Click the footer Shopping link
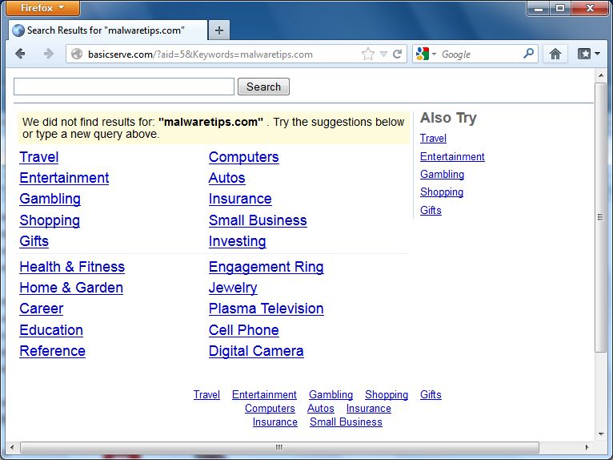This screenshot has height=460, width=613. (x=387, y=394)
